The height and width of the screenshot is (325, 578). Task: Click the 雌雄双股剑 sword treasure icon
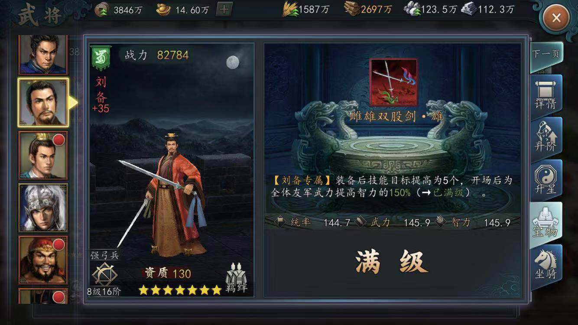coord(393,82)
